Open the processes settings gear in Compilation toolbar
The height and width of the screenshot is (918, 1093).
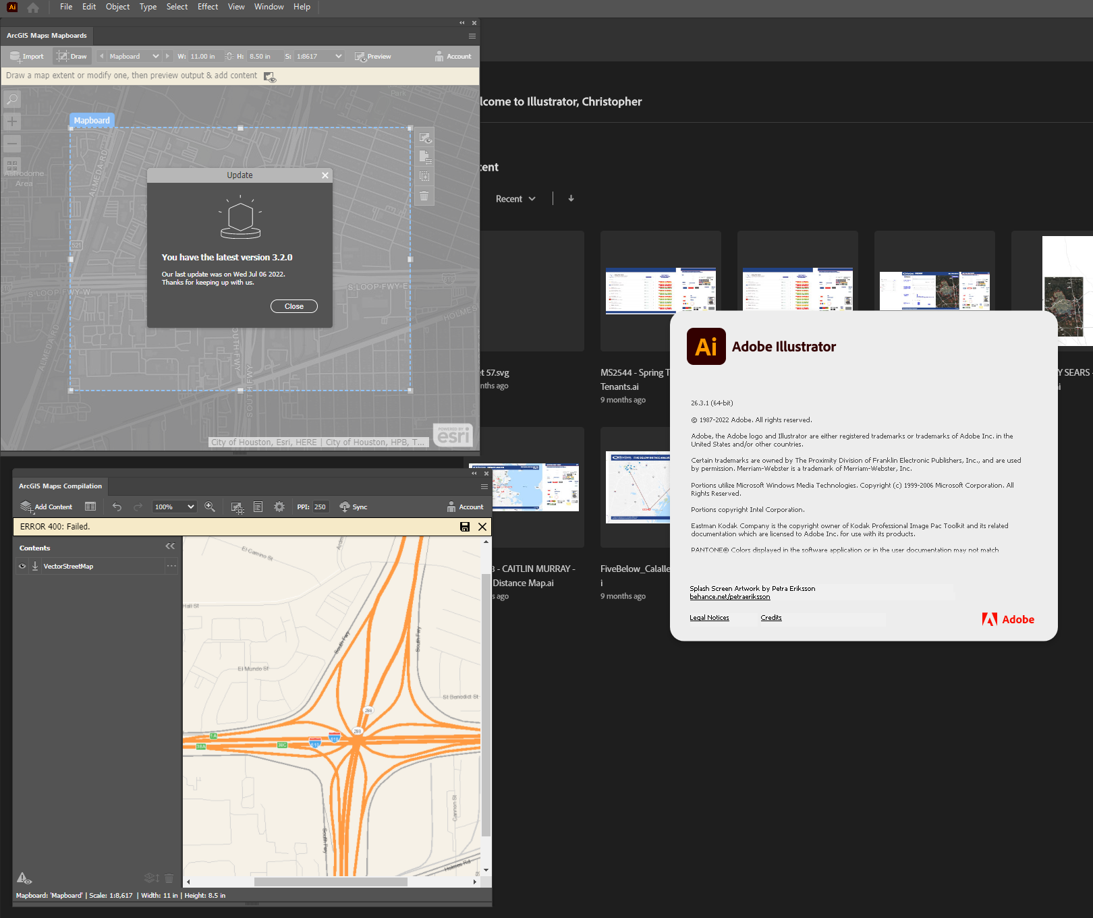click(x=279, y=507)
